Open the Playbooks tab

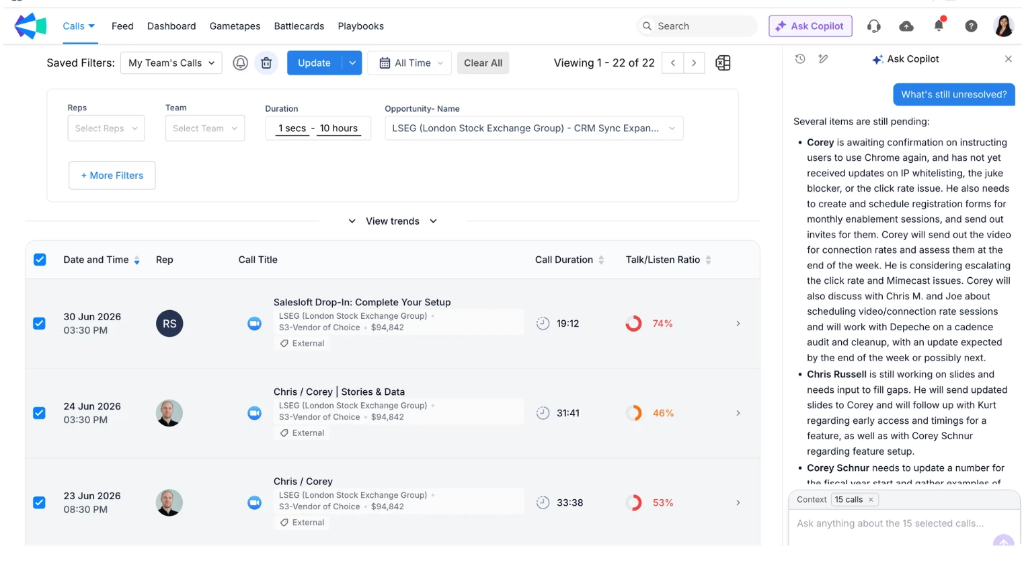[x=361, y=26]
